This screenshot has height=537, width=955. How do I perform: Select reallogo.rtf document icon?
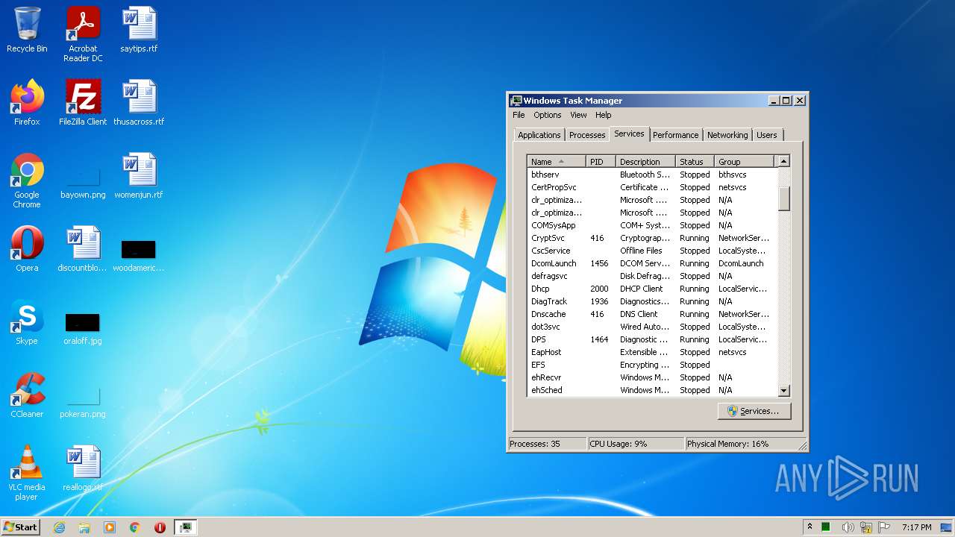pos(83,468)
